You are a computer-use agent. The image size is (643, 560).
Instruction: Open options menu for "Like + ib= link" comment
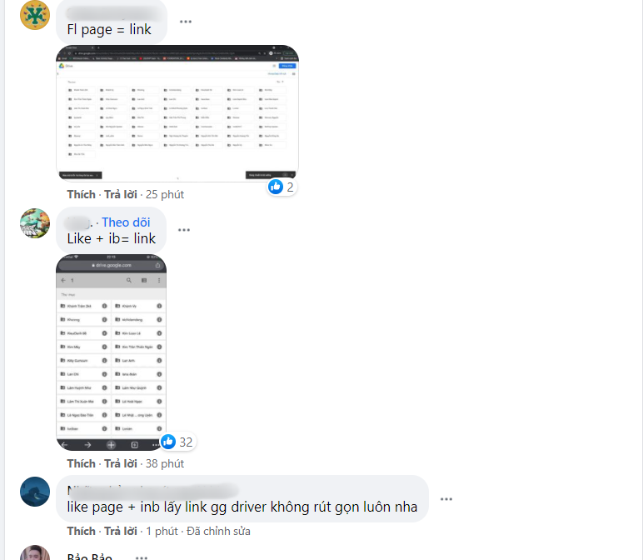[x=184, y=230]
